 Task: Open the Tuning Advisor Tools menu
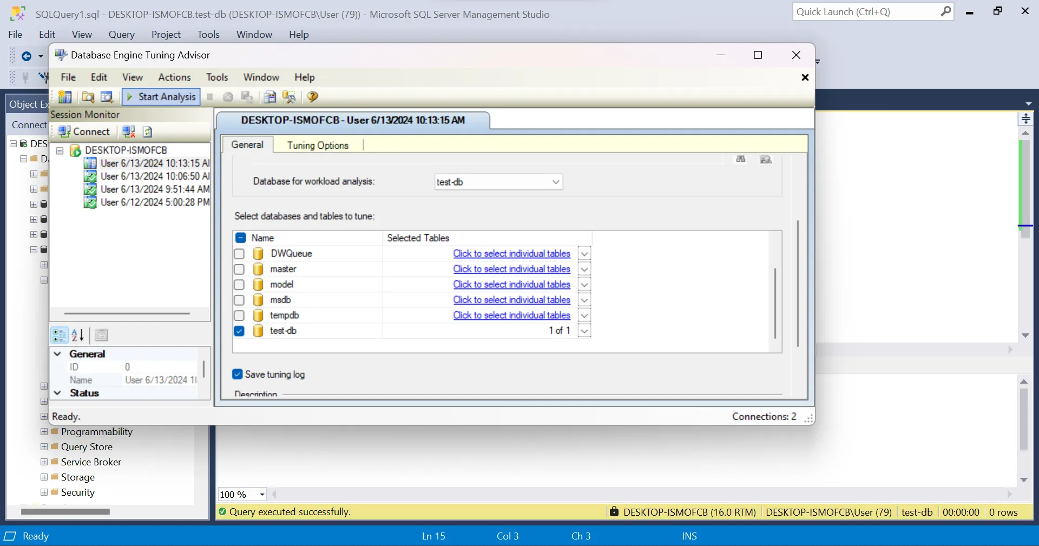click(x=217, y=77)
